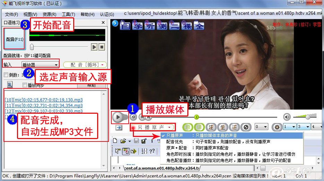This screenshot has width=324, height=181.
Task: Open the [10][mic]0:02:15,677 mp3 link
Action: (x=44, y=100)
